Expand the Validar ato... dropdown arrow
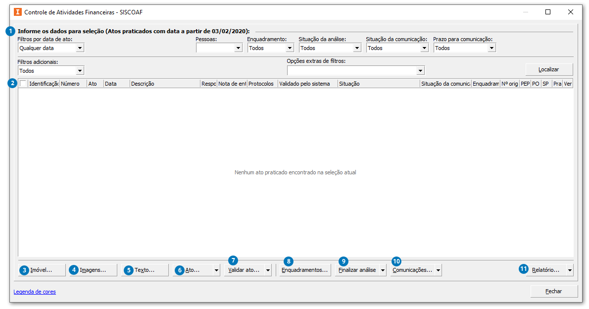This screenshot has height=309, width=589. click(x=268, y=270)
